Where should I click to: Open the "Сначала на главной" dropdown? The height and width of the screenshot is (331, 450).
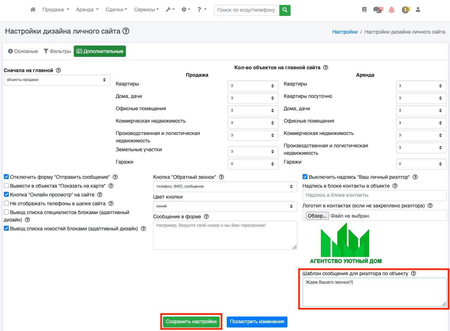(57, 80)
